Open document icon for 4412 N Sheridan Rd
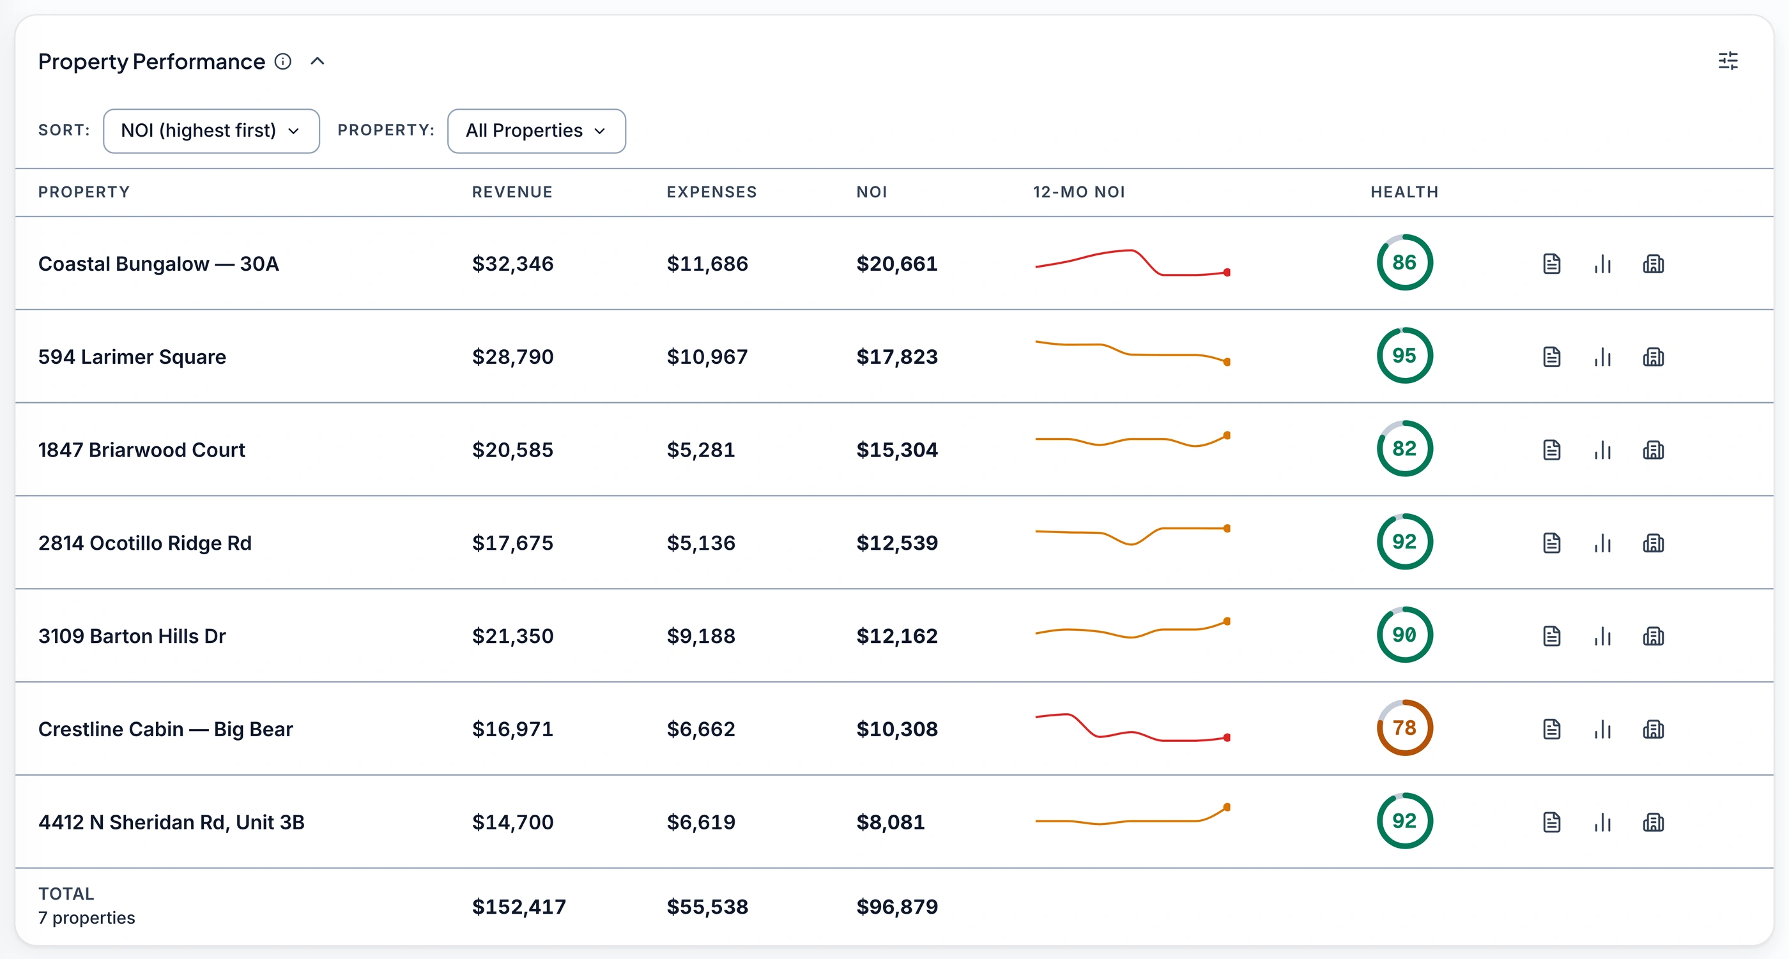Viewport: 1789px width, 959px height. (x=1551, y=822)
